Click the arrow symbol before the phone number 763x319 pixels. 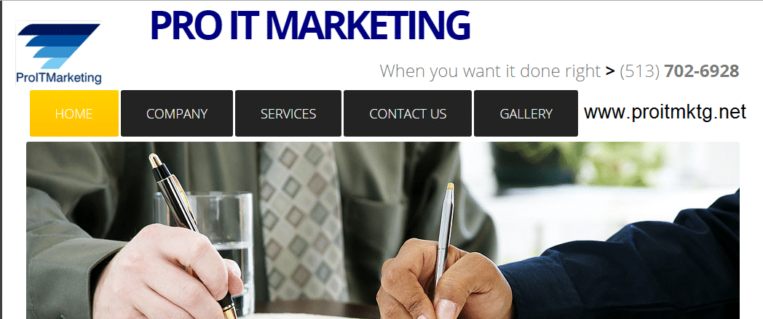click(x=610, y=71)
